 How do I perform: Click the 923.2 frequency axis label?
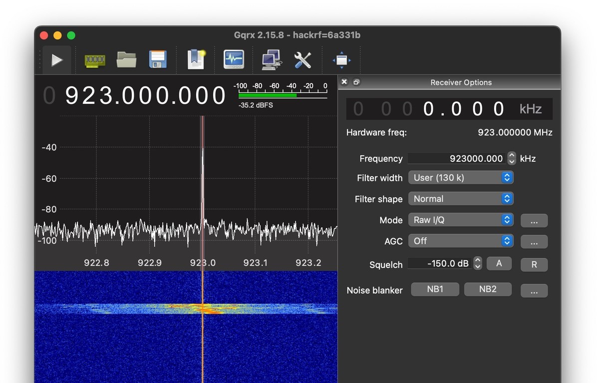[308, 263]
